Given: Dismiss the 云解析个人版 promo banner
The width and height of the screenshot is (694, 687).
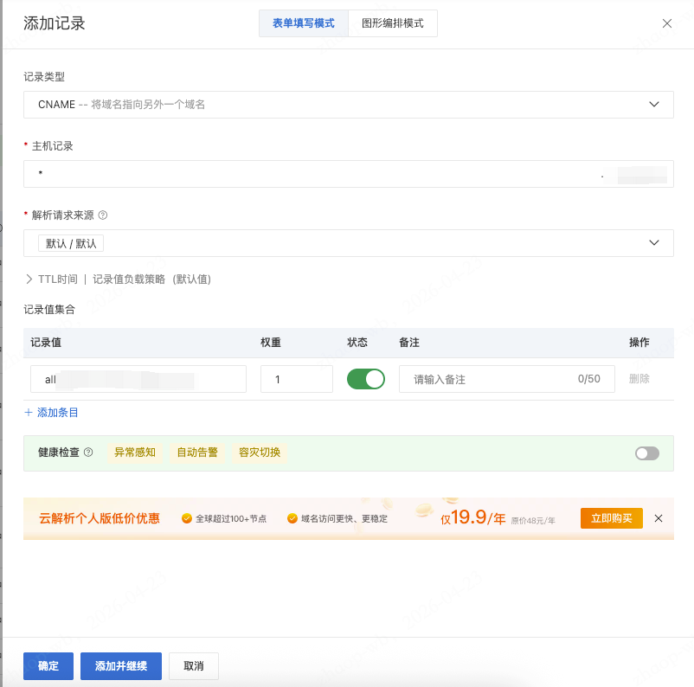Looking at the screenshot, I should click(x=659, y=518).
